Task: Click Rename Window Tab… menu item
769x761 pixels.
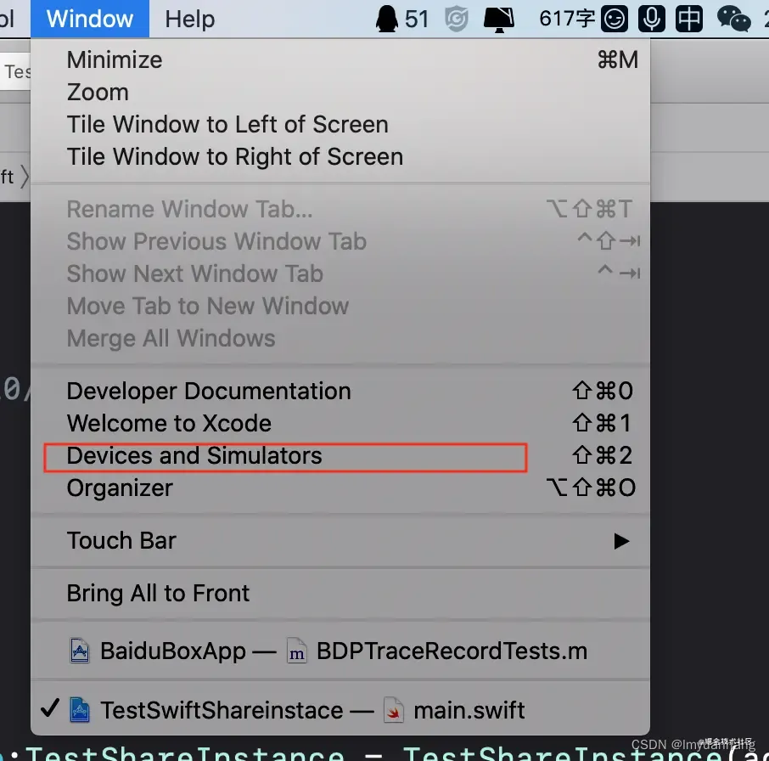Action: click(340, 209)
